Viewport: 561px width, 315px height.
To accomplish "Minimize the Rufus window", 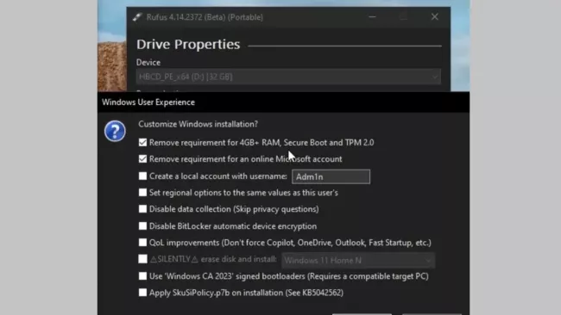I will coord(373,16).
